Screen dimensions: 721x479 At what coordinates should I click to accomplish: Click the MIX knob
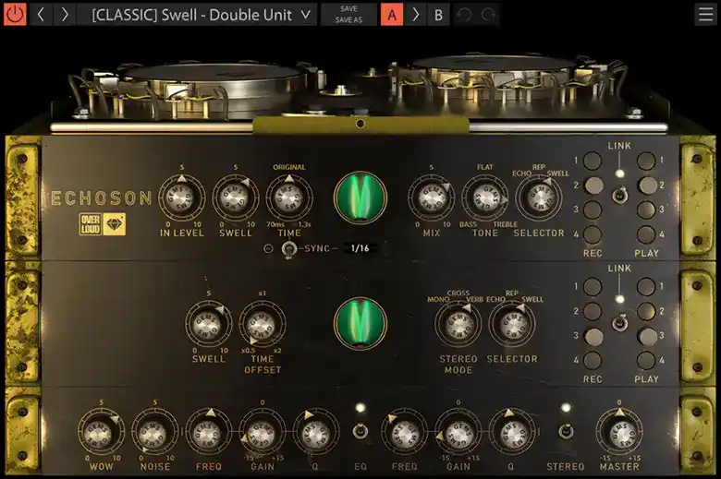tap(431, 198)
